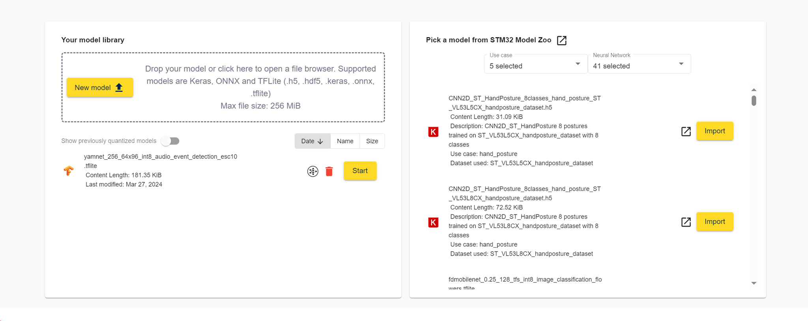Screen dimensions: 808x321
Task: Import the VL53L5CX hand posture model
Action: click(x=714, y=131)
